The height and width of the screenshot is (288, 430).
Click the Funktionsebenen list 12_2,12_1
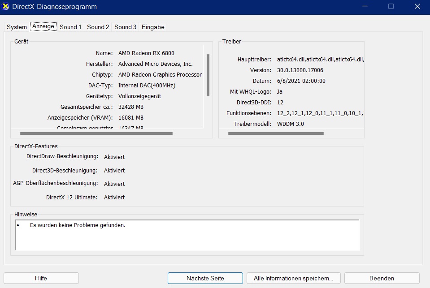(320, 113)
